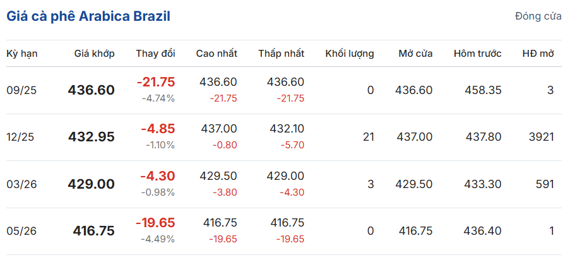Click the 'Đóng cửa' market status label
Screen dimensions: 570x260
pos(538,16)
